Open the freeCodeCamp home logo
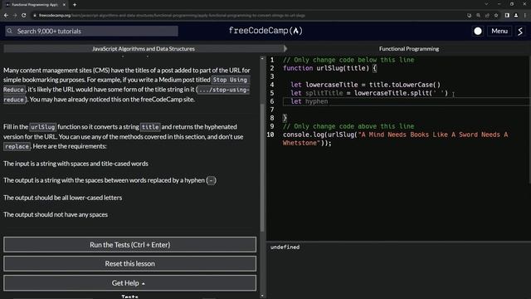This screenshot has height=299, width=531. coord(265,31)
